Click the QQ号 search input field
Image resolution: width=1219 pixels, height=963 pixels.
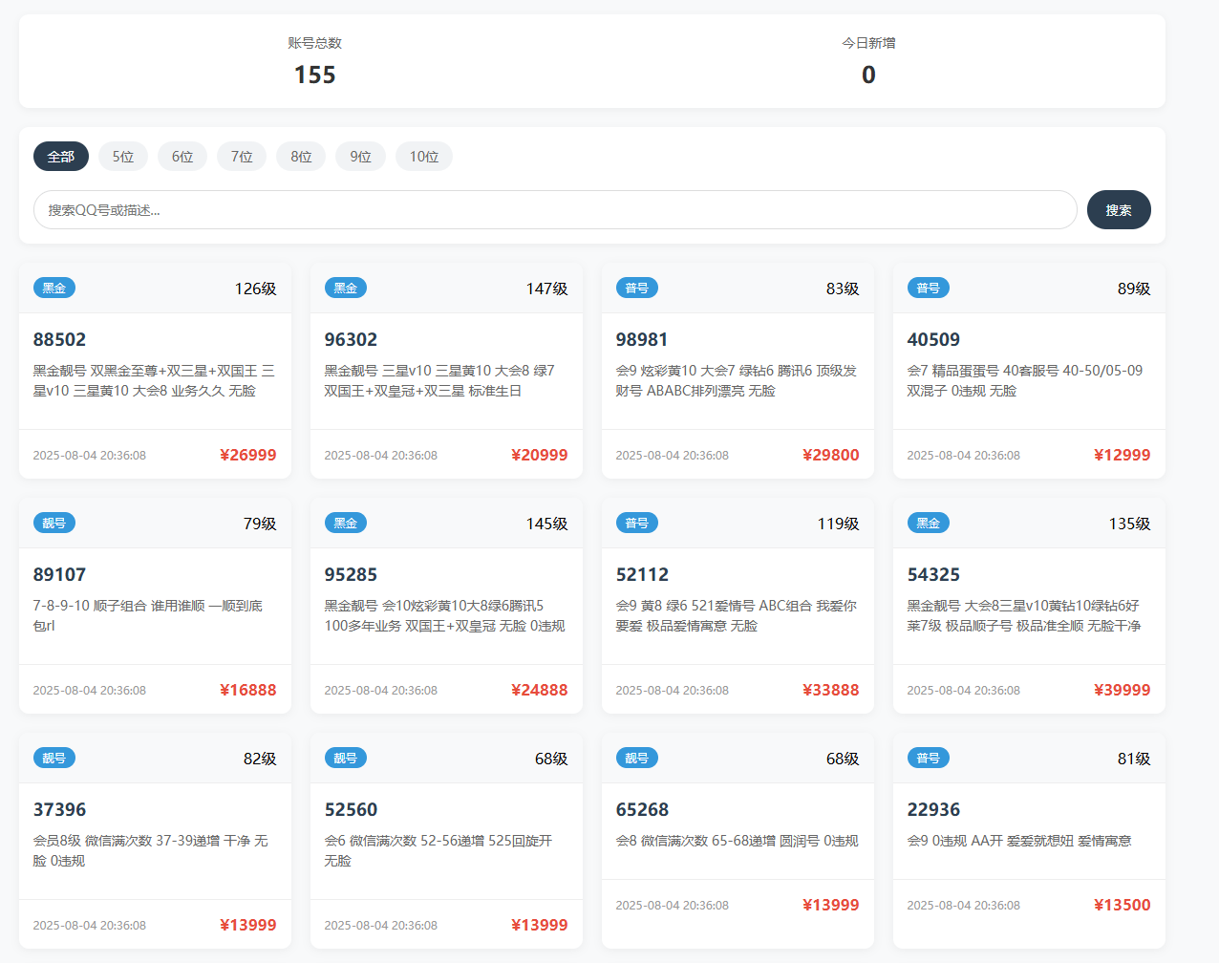click(x=554, y=210)
